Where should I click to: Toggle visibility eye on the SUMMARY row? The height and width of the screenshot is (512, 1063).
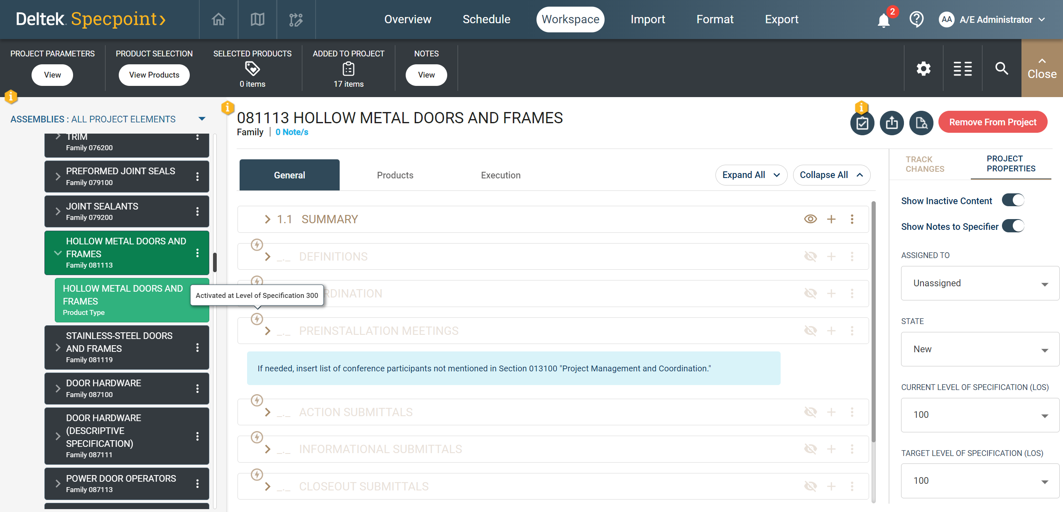click(x=810, y=219)
